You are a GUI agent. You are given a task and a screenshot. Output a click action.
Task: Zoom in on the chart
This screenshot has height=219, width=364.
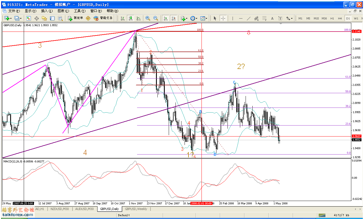click(148, 18)
